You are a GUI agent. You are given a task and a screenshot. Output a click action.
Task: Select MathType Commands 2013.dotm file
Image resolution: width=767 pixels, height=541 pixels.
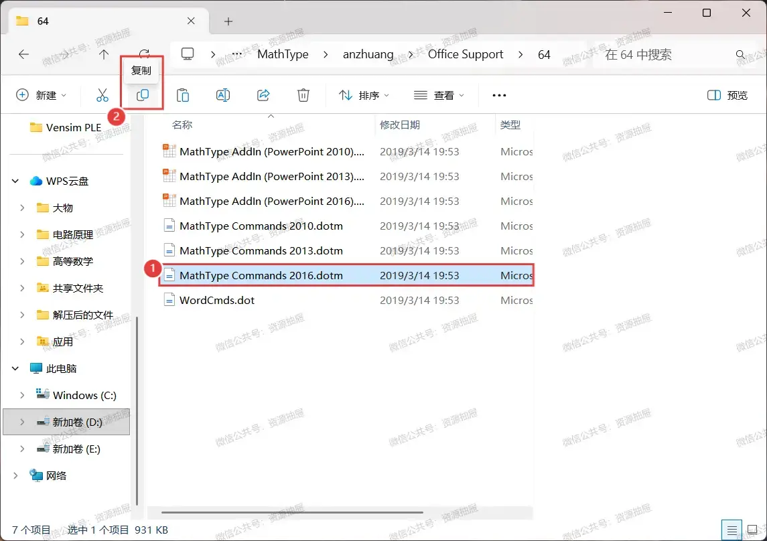click(347, 250)
